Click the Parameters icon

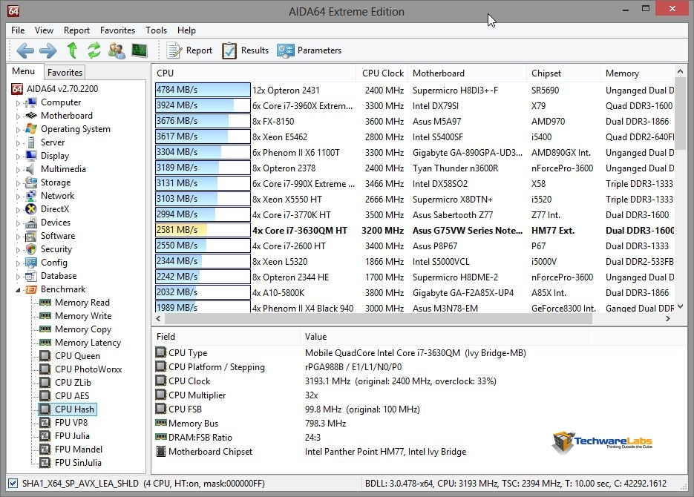(286, 50)
